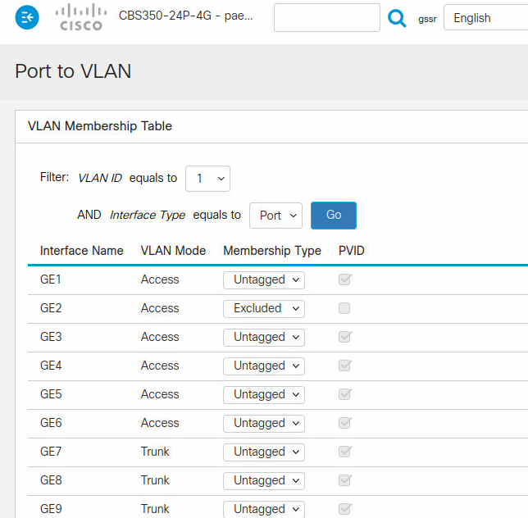Open GE1 Membership Type dropdown
The width and height of the screenshot is (528, 518).
click(x=264, y=280)
